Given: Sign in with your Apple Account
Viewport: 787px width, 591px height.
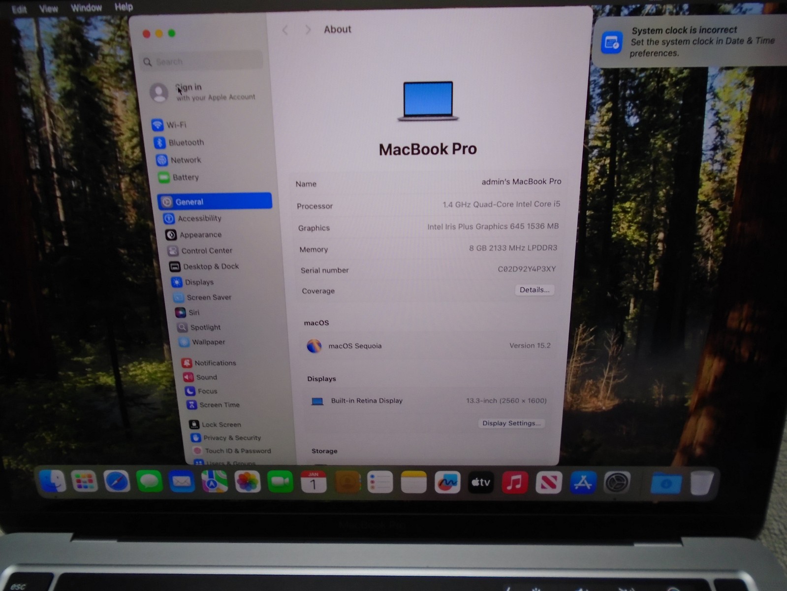Looking at the screenshot, I should point(203,92).
